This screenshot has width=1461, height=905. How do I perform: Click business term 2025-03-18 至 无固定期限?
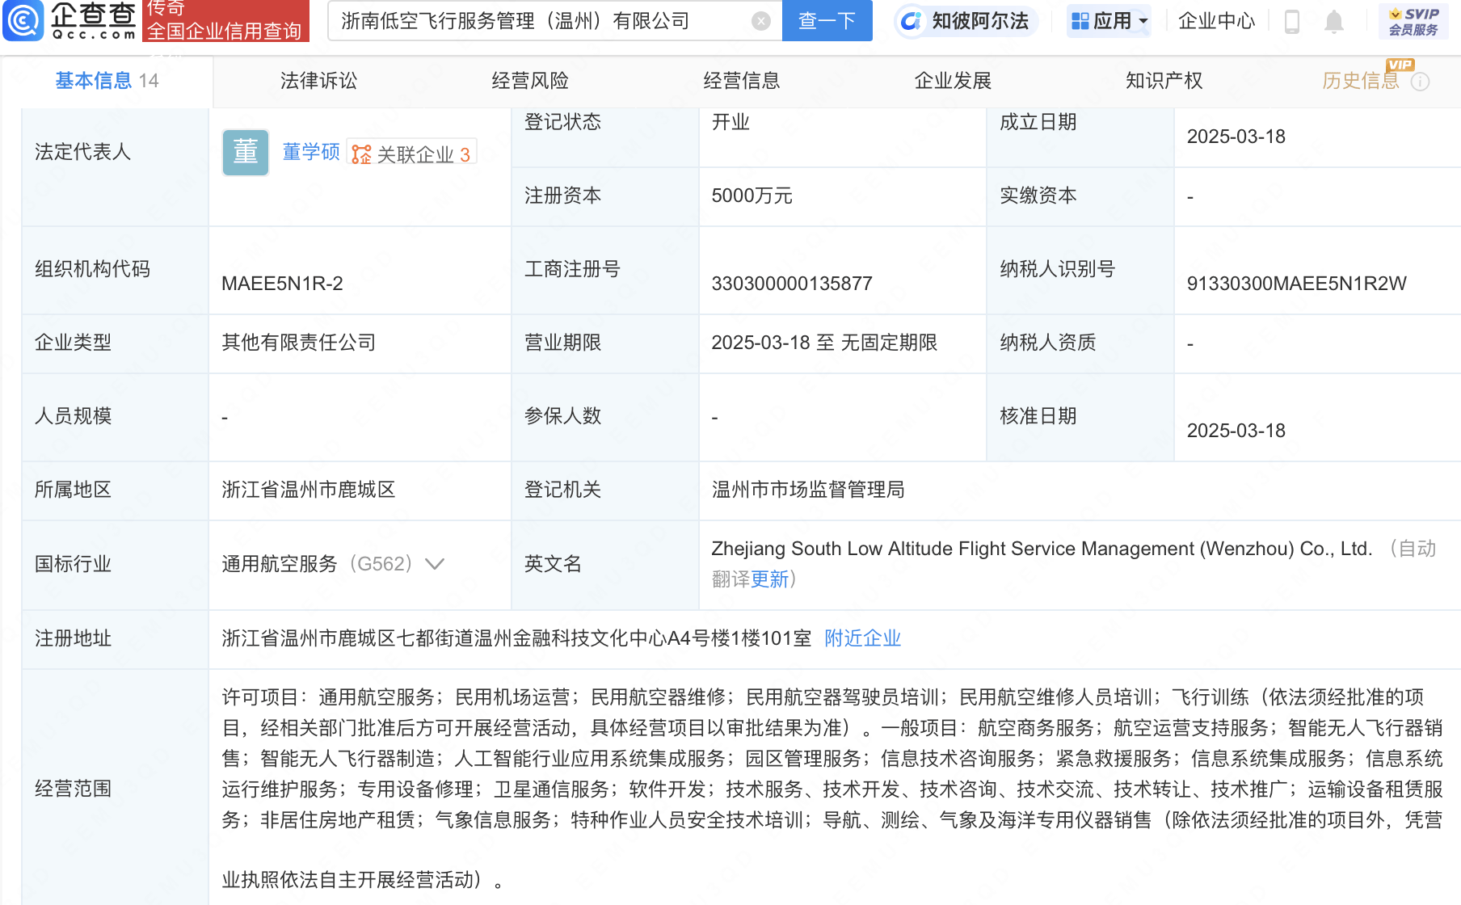pyautogui.click(x=824, y=343)
